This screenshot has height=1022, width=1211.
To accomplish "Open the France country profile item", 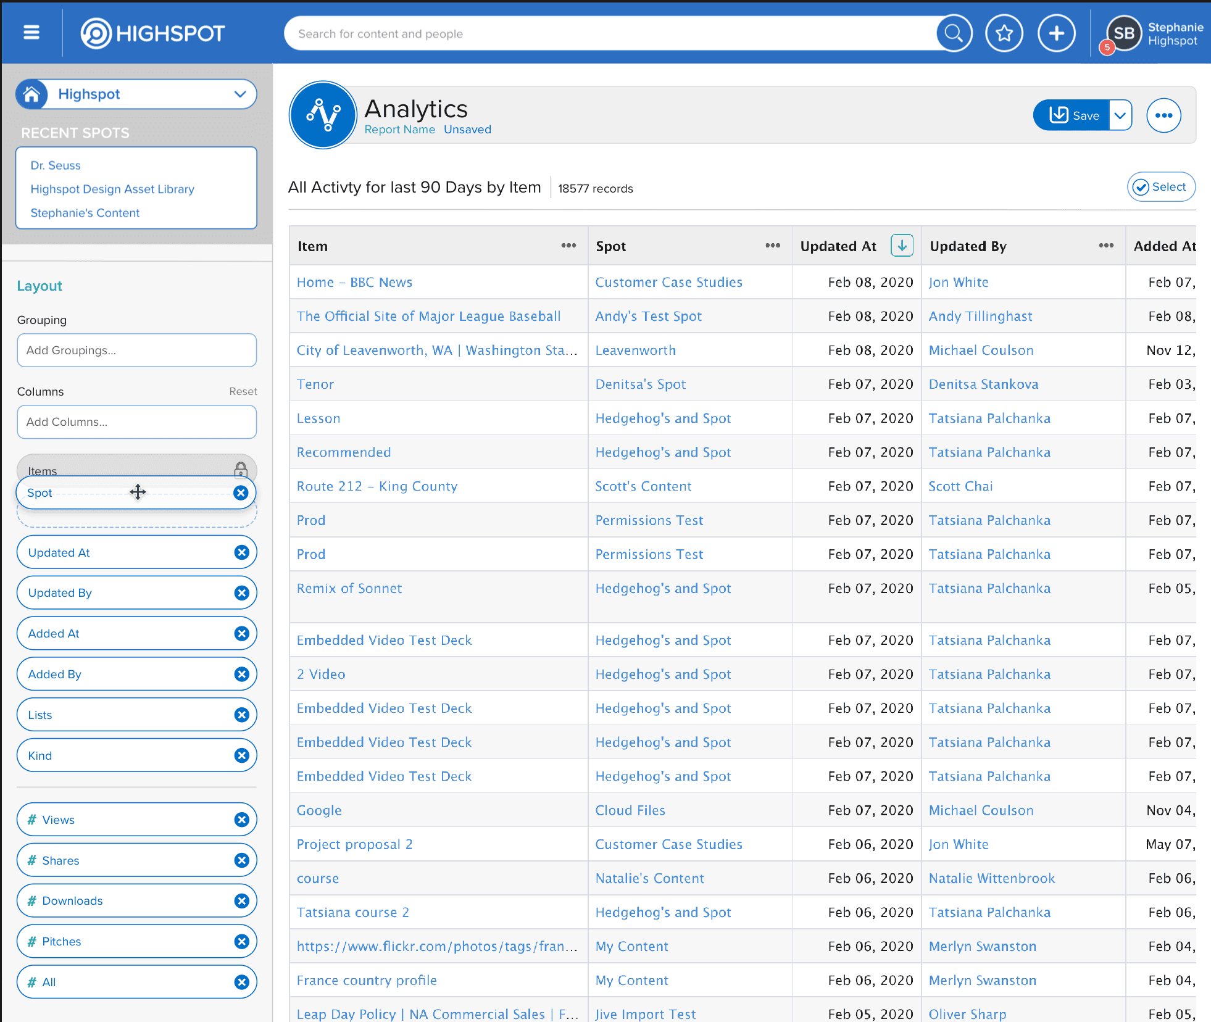I will [367, 980].
